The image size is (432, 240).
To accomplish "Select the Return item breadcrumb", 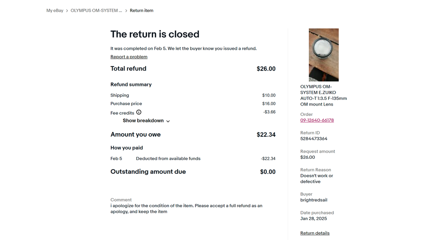I will pos(141,10).
